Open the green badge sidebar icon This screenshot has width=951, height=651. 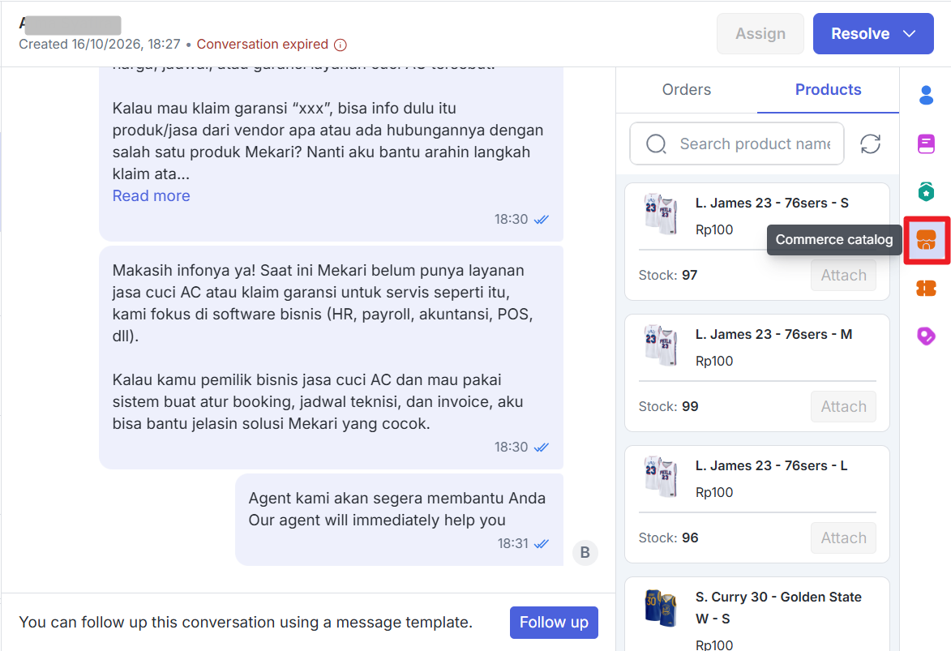coord(926,191)
